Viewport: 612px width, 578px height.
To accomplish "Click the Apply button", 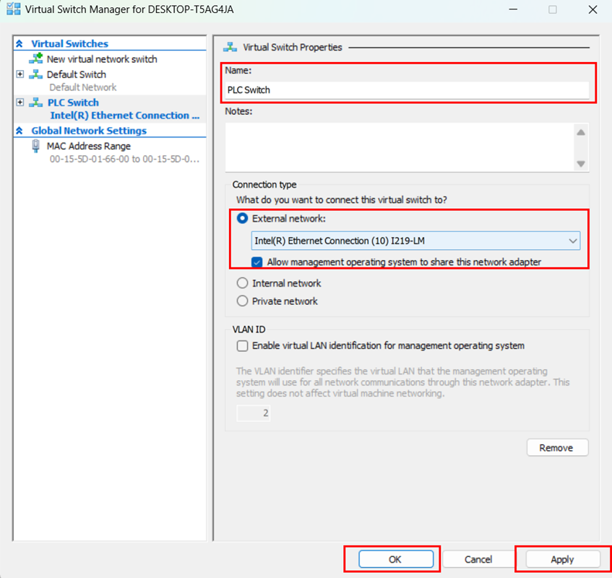I will (561, 559).
